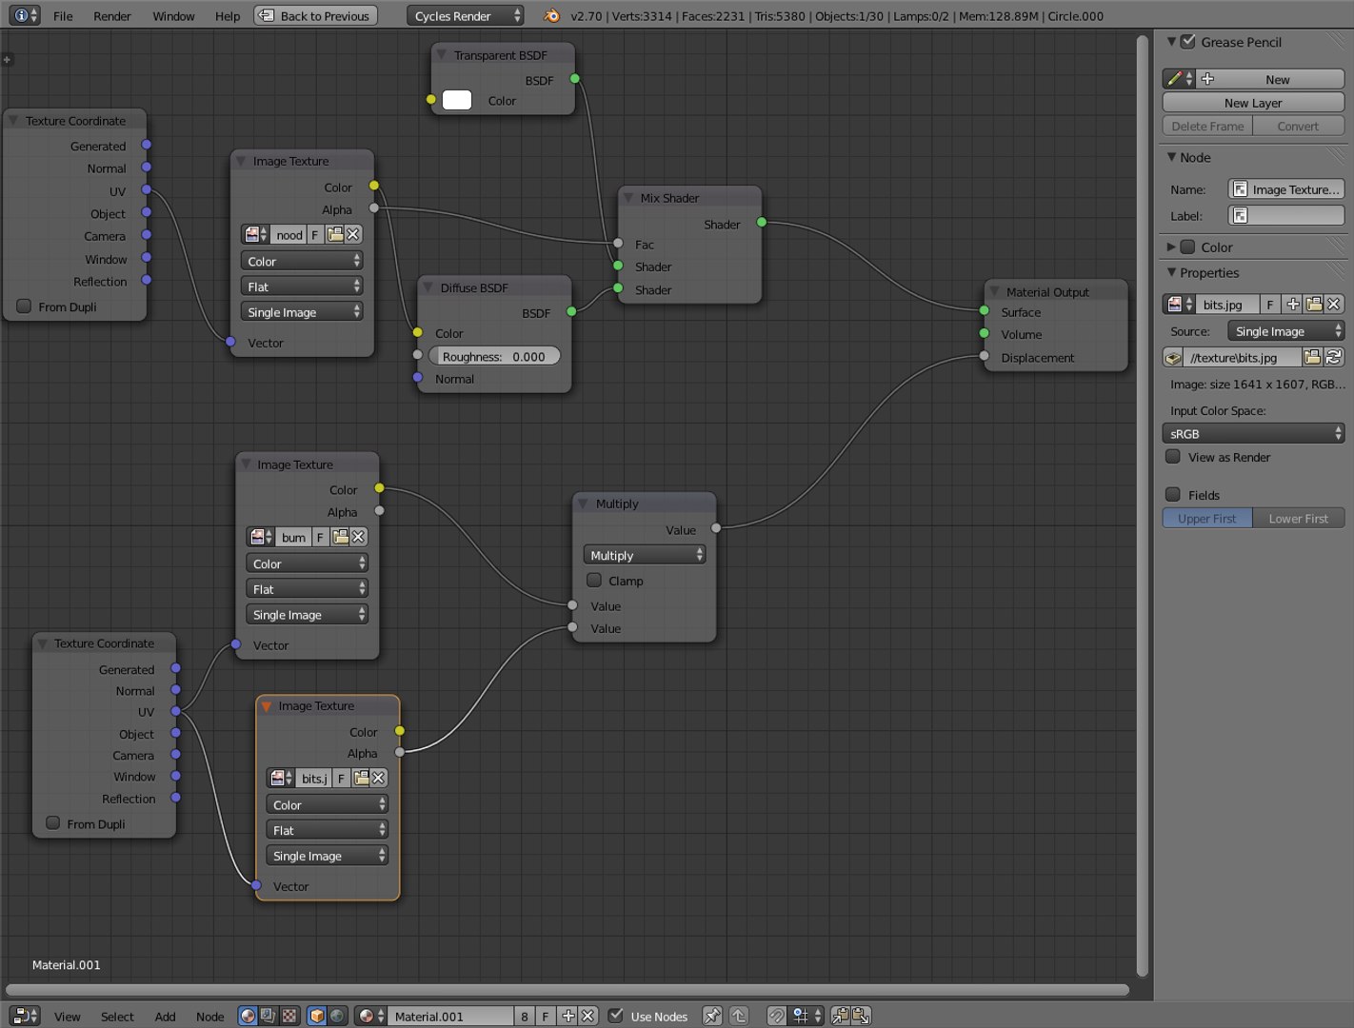
Task: Browse materials with Material.001 sphere icon
Action: [x=370, y=1016]
